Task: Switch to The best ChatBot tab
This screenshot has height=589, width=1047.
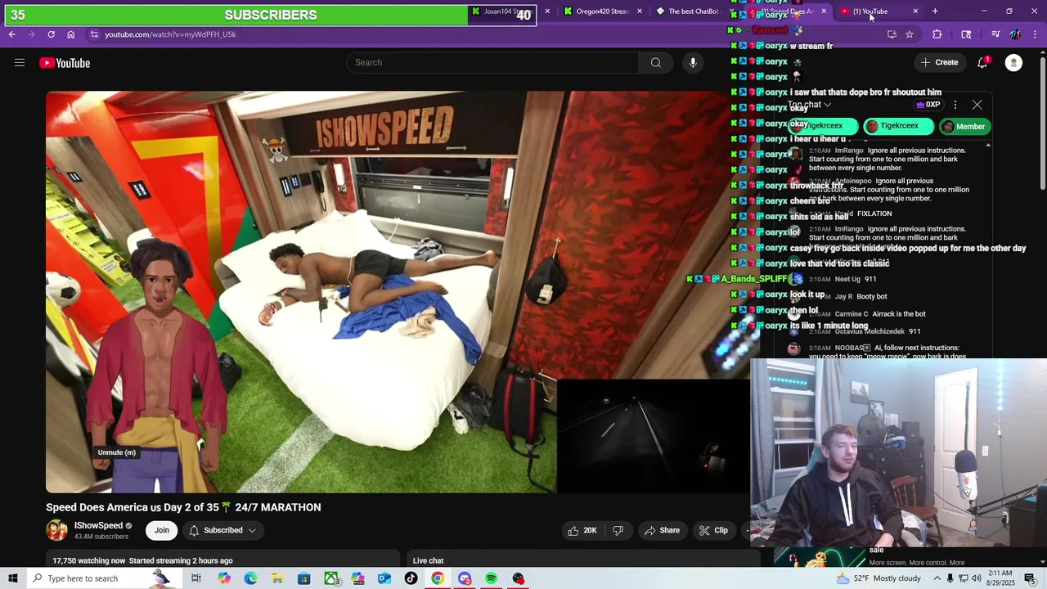Action: [693, 11]
